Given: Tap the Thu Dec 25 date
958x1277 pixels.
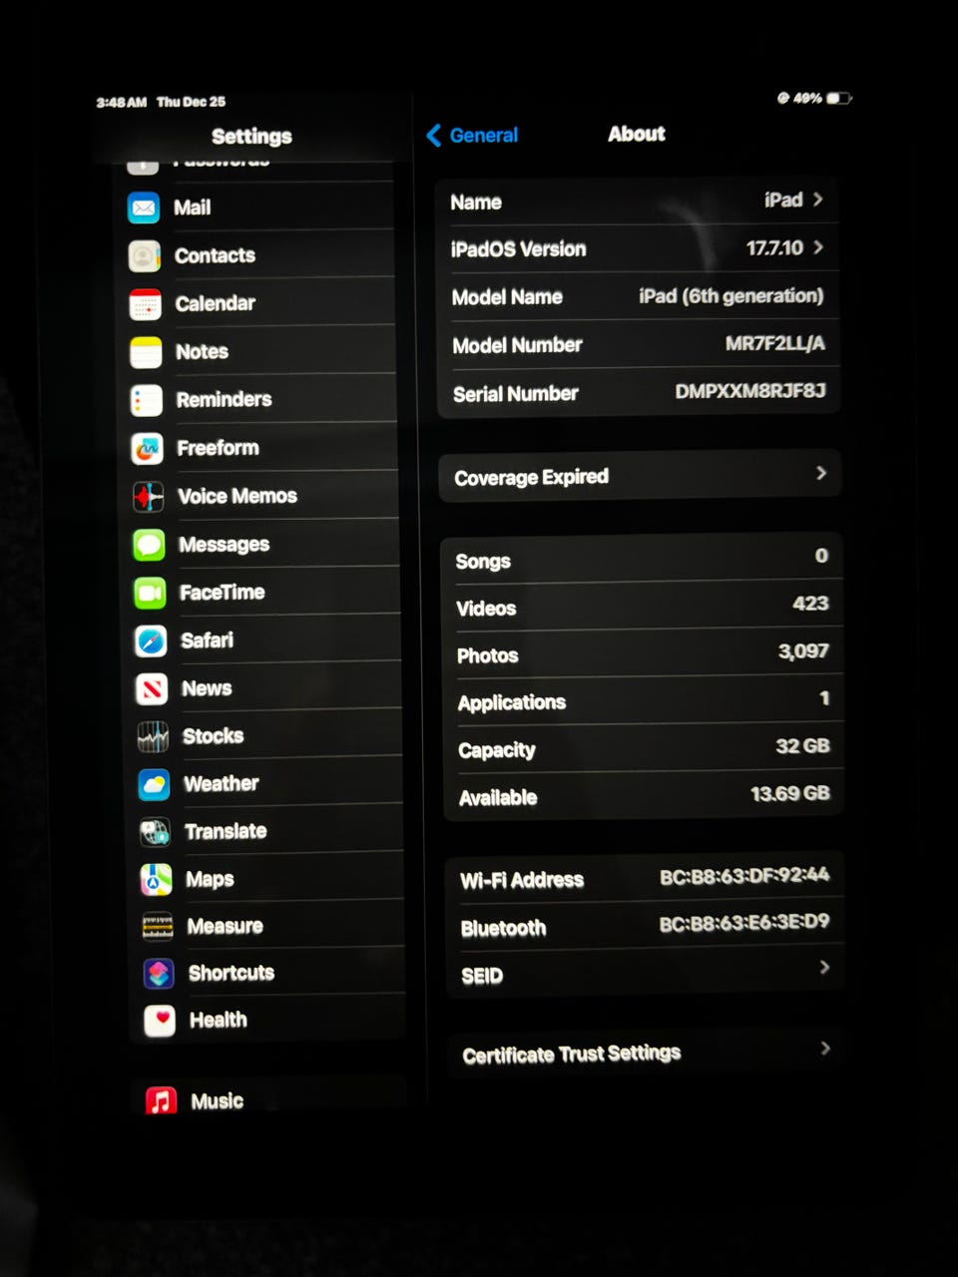Looking at the screenshot, I should coord(191,102).
